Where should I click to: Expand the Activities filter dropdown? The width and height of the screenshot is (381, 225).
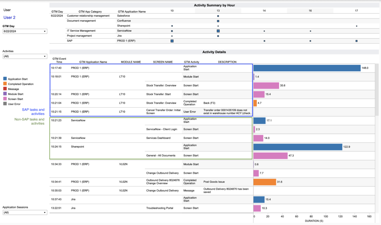click(25, 56)
